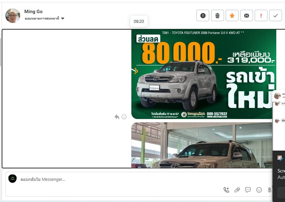Toggle the orange star on this conversation
The width and height of the screenshot is (285, 202).
click(232, 15)
